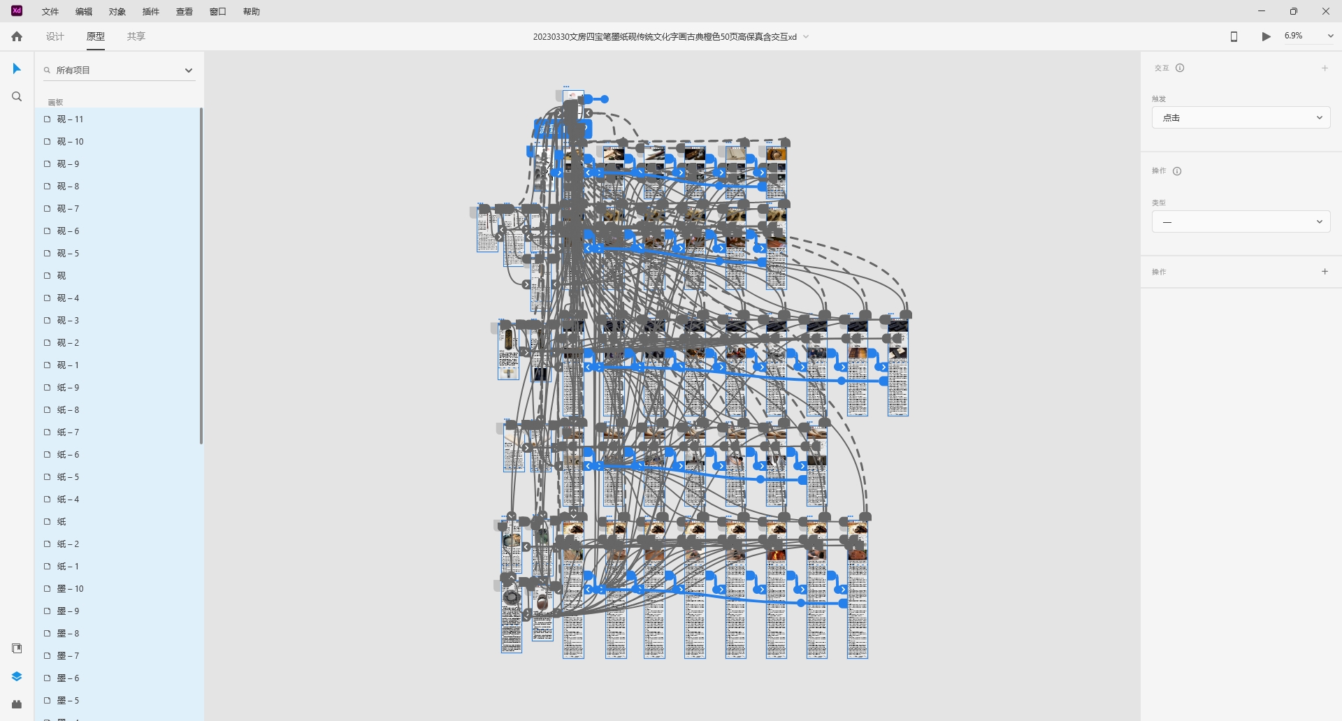
Task: Expand the 所有项目 filter dropdown
Action: (188, 71)
